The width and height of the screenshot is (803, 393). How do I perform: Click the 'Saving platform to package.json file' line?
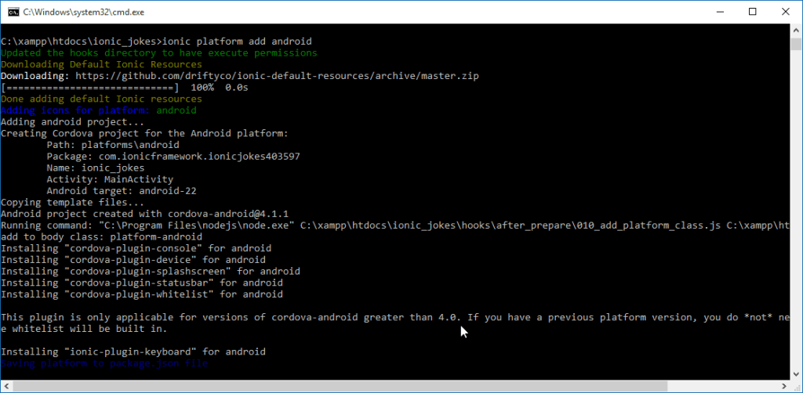[x=104, y=364]
